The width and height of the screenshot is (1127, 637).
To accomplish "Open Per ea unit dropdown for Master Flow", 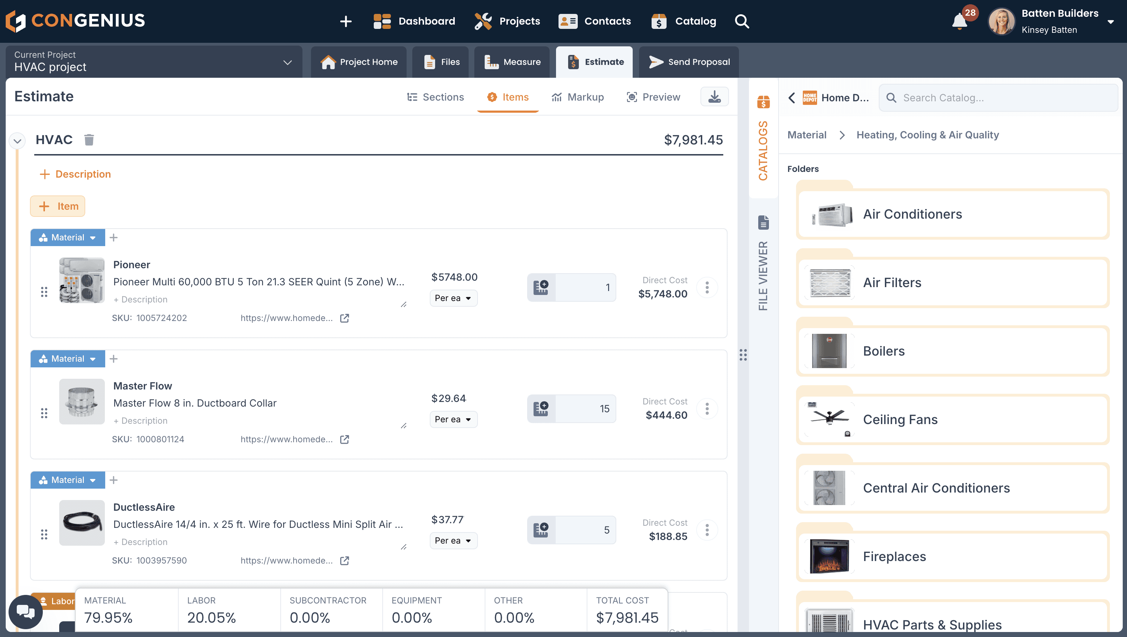I will click(x=453, y=419).
